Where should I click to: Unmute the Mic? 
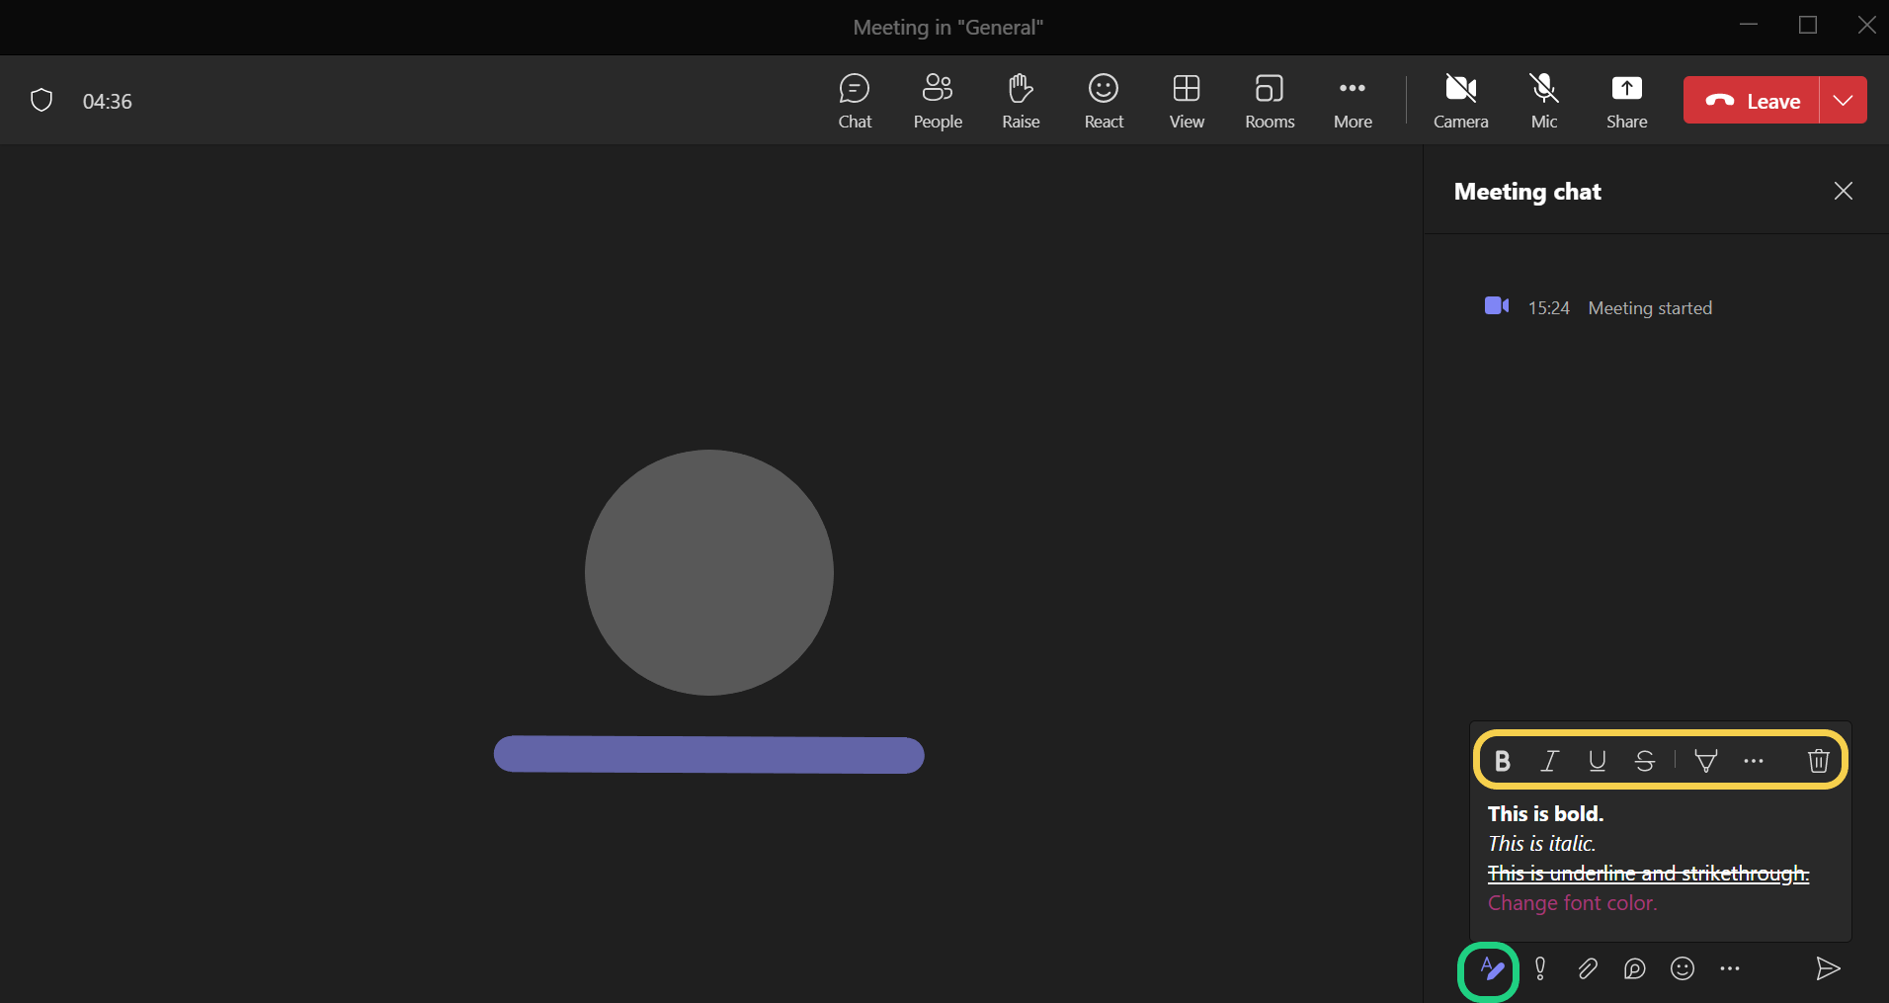[1543, 101]
